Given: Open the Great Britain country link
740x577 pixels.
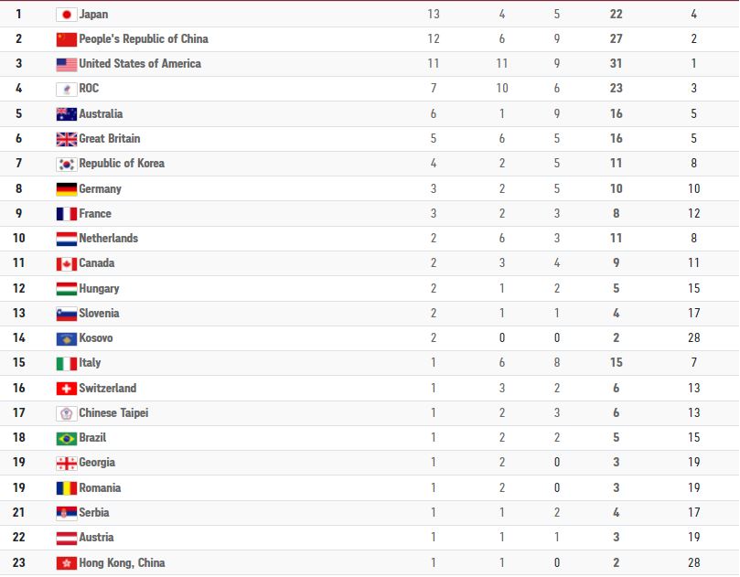Looking at the screenshot, I should click(x=110, y=139).
